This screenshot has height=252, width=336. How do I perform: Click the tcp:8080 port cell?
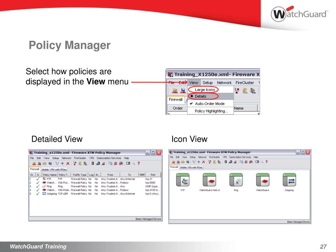pos(150,182)
